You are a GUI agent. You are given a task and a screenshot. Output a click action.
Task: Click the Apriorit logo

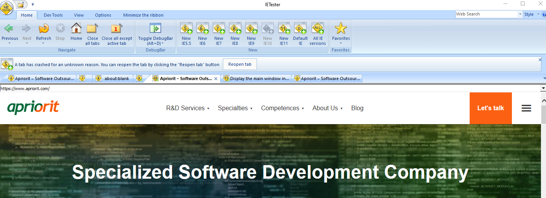[33, 107]
